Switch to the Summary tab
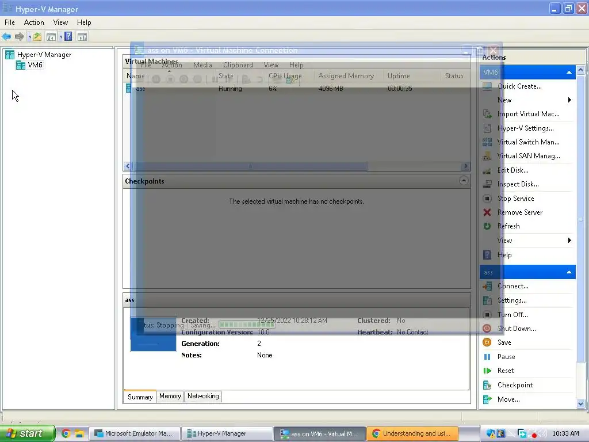Screen dimensions: 589x442 (140, 397)
